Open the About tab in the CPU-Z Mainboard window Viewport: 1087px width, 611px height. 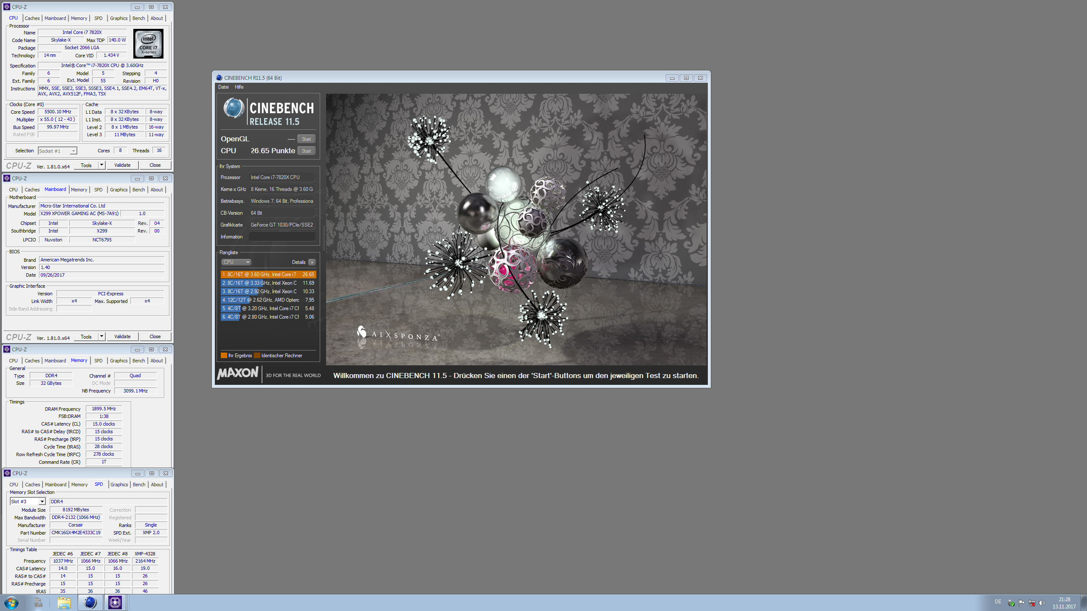[x=157, y=190]
